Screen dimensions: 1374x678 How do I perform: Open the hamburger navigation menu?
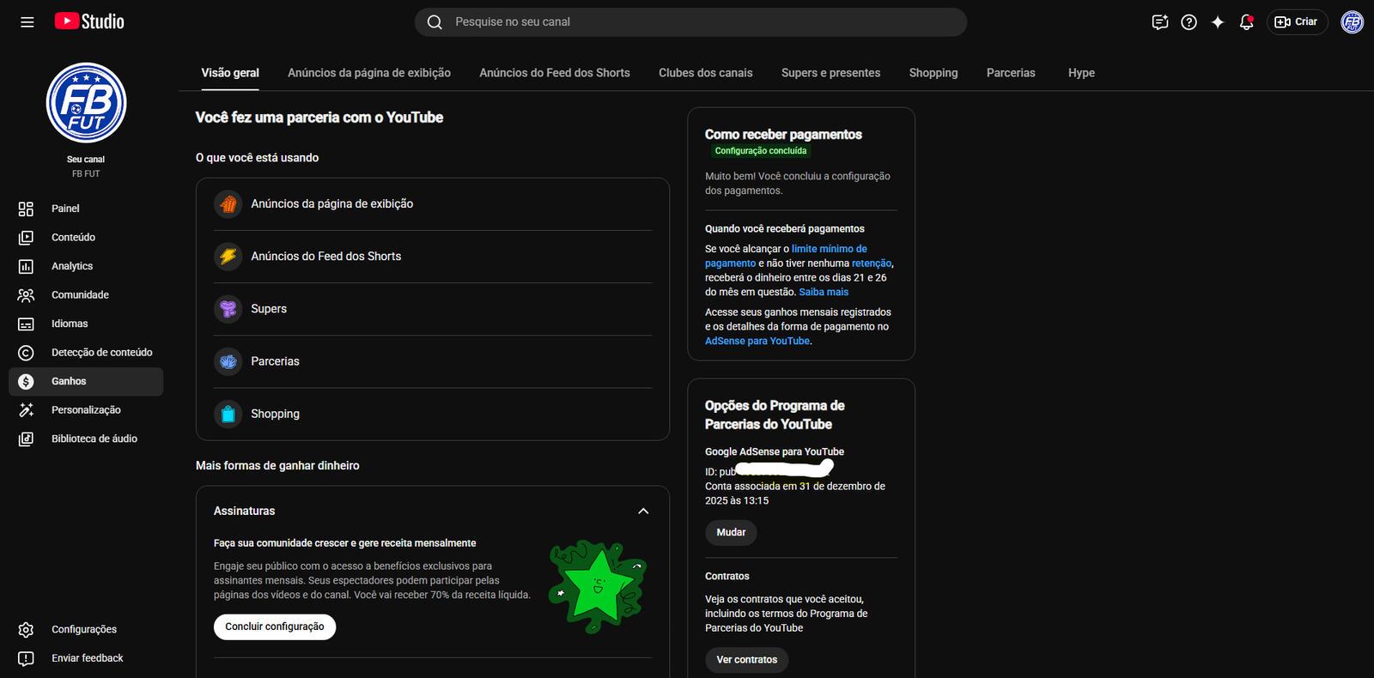click(27, 22)
